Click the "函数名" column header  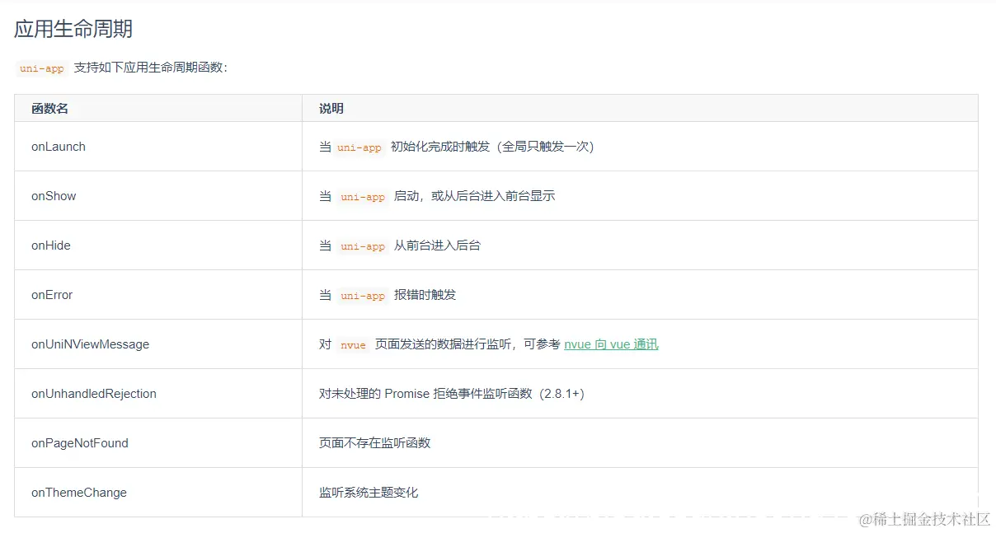click(x=49, y=108)
